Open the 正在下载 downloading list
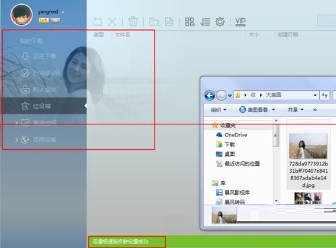This screenshot has width=336, height=248. click(44, 56)
